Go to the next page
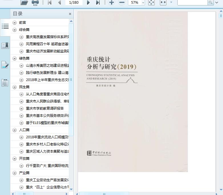The width and height of the screenshot is (223, 195). click(88, 3)
